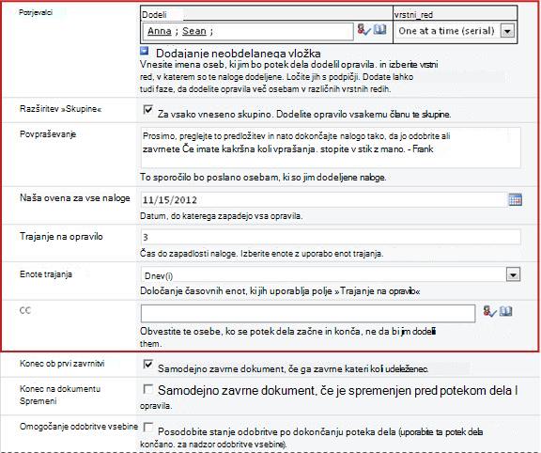Open the calendar date picker icon
541x453 pixels.
tap(515, 199)
